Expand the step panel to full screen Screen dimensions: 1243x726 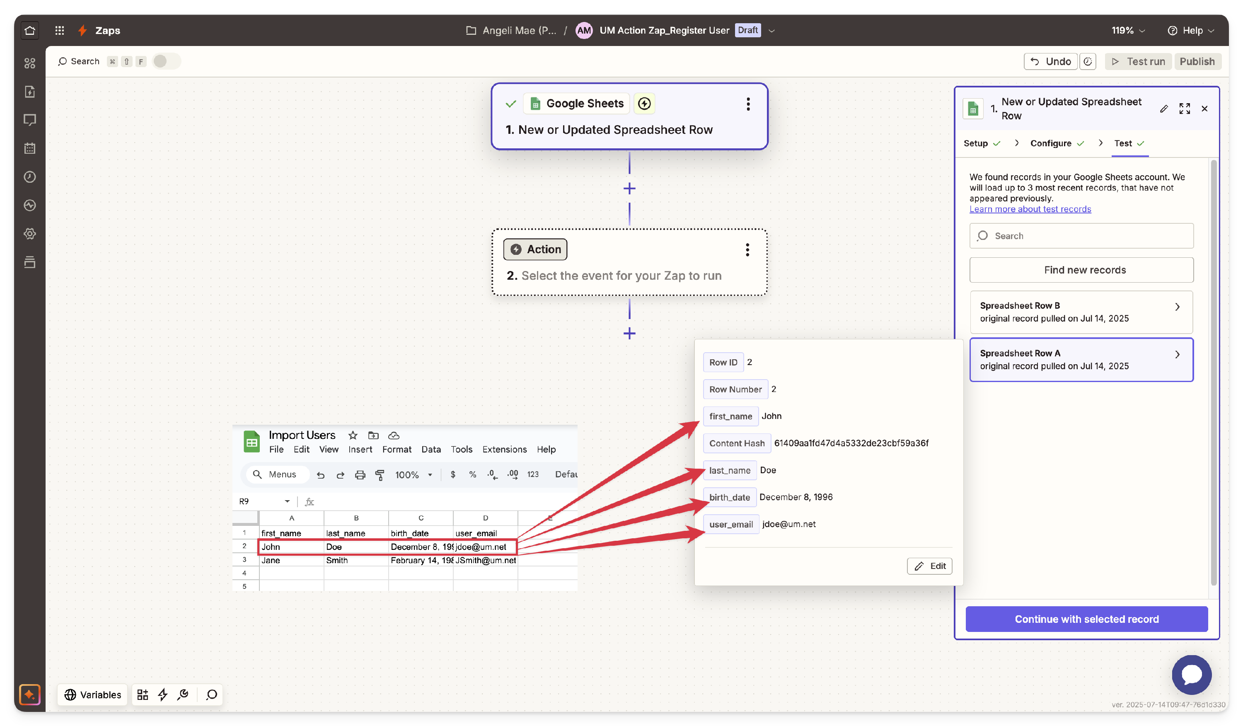[x=1184, y=109]
